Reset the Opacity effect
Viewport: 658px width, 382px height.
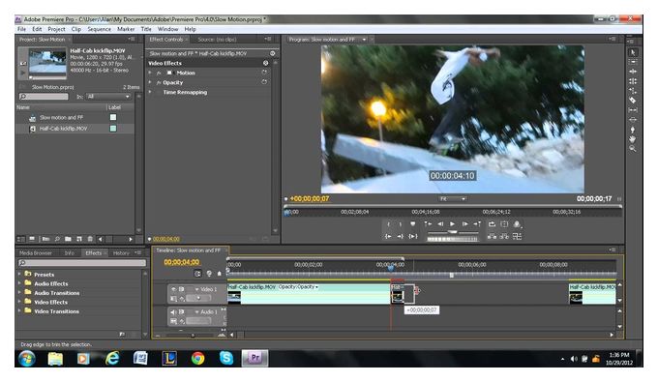264,82
